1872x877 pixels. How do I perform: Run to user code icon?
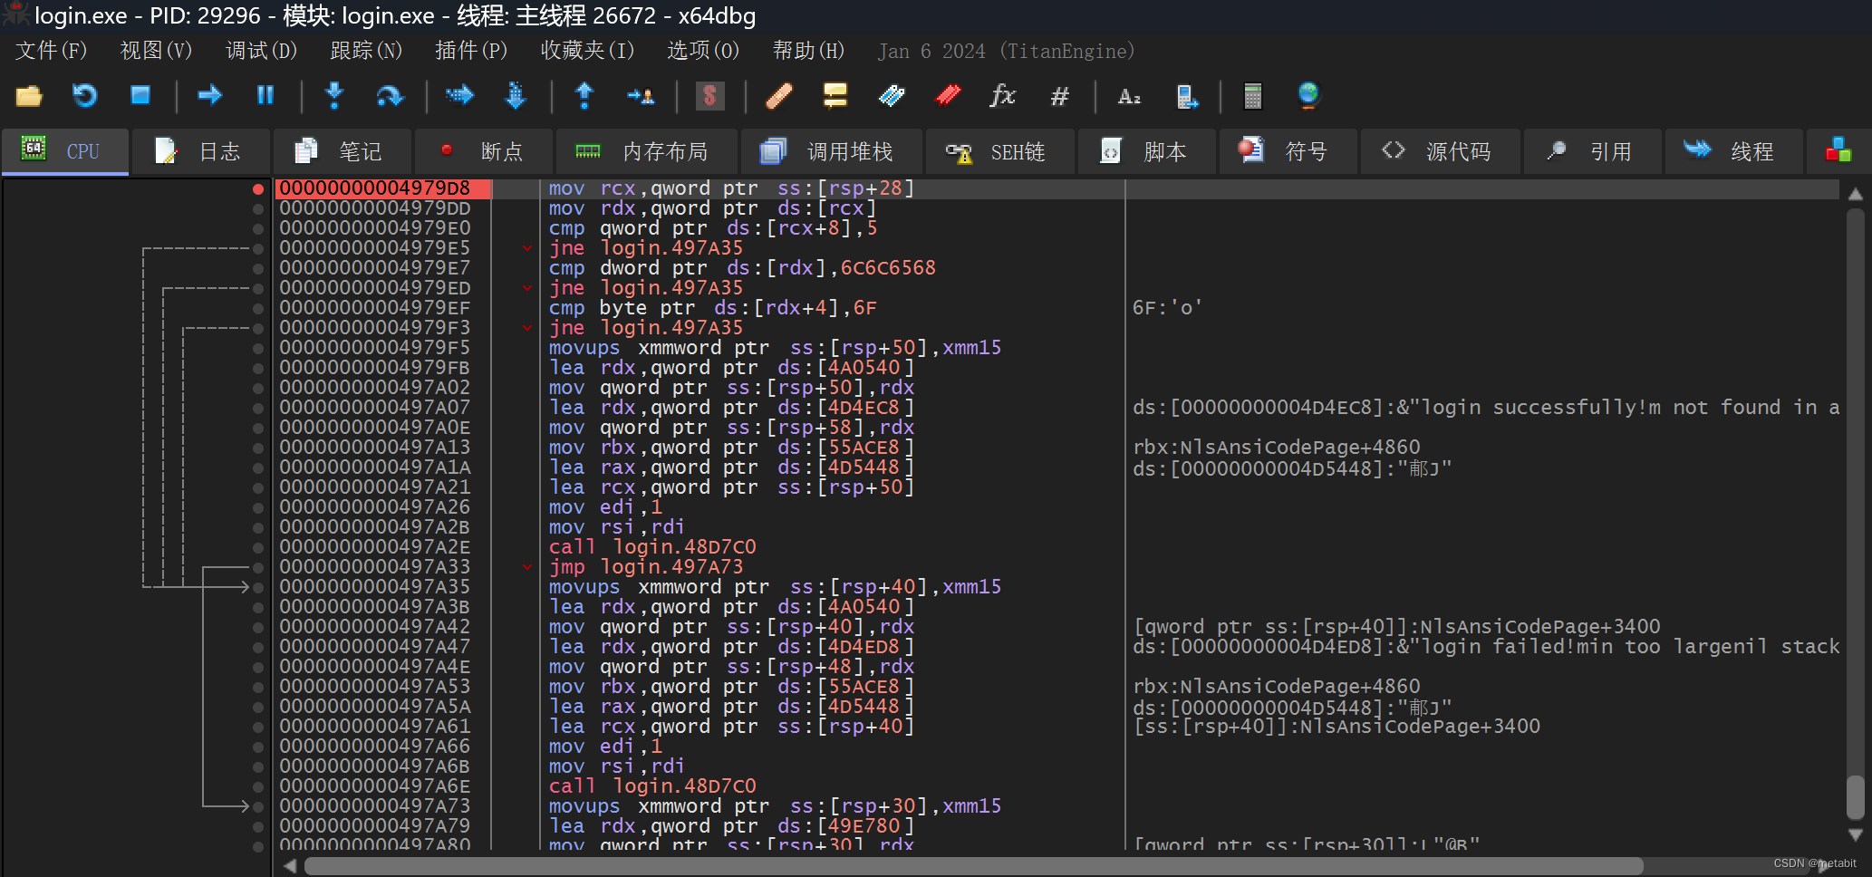coord(641,95)
